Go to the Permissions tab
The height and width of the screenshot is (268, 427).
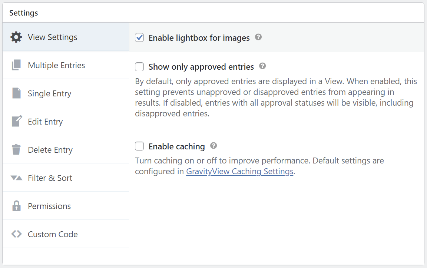pos(49,206)
